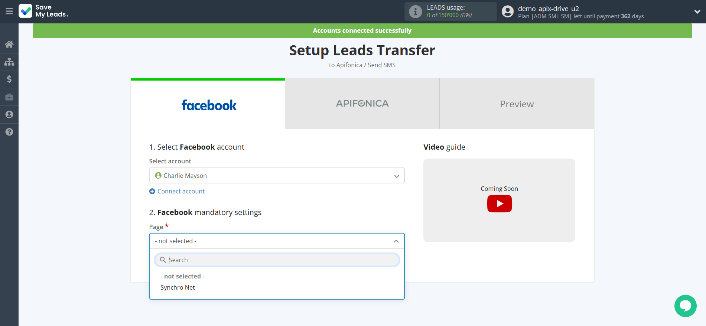Image resolution: width=706 pixels, height=326 pixels.
Task: Click the Save My Leads logo
Action: pos(43,11)
